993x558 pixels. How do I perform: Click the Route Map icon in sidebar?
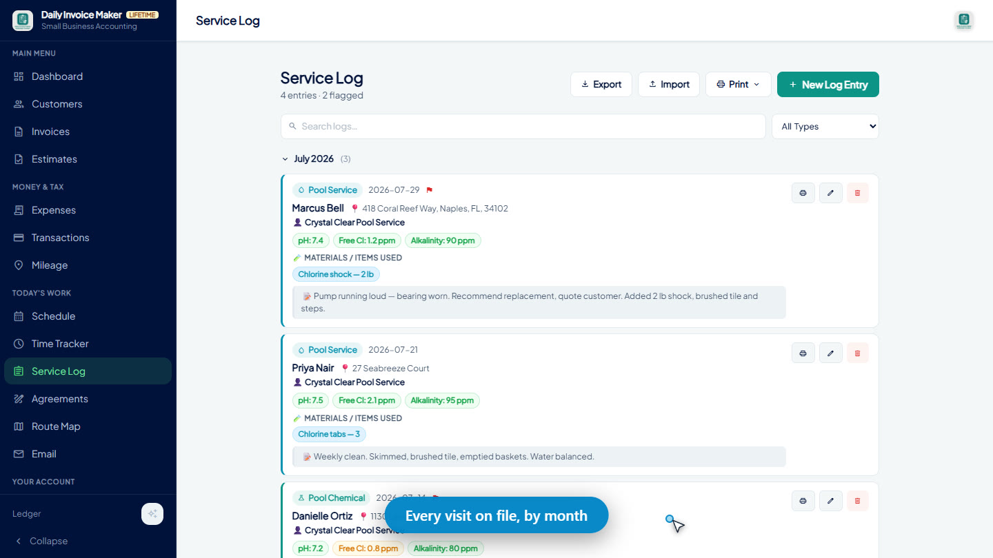click(x=19, y=426)
